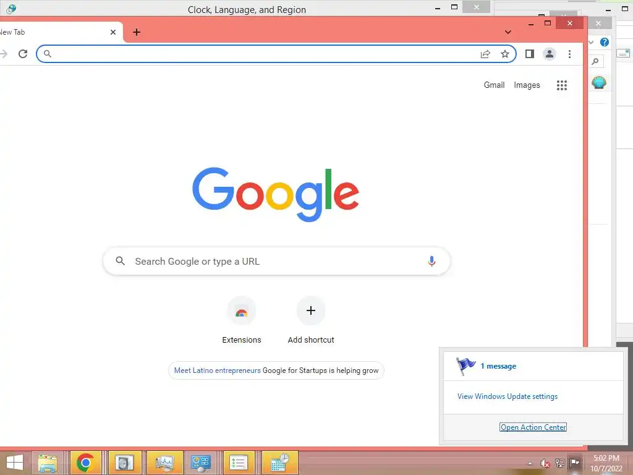Expand the tab search chevron in Chrome
The height and width of the screenshot is (475, 633).
click(508, 32)
